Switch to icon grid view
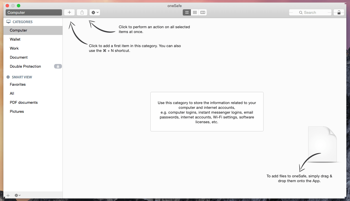Viewport: 350px width, 201px height. [x=187, y=12]
